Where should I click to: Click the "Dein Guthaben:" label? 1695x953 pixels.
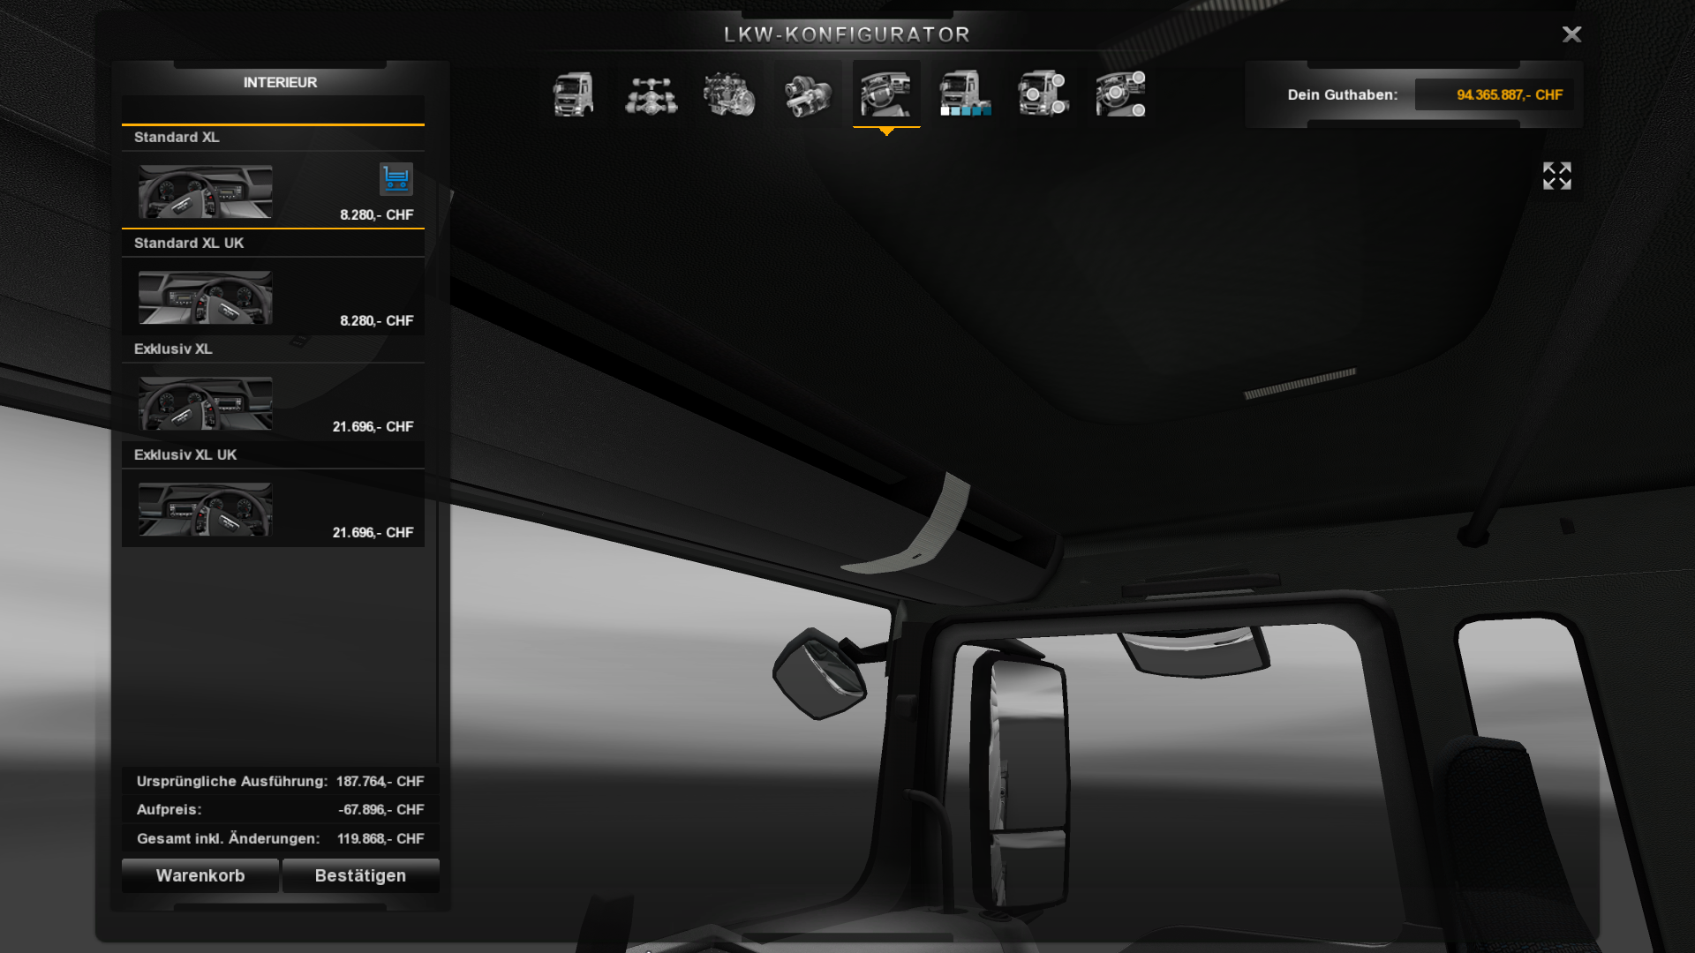coord(1343,94)
